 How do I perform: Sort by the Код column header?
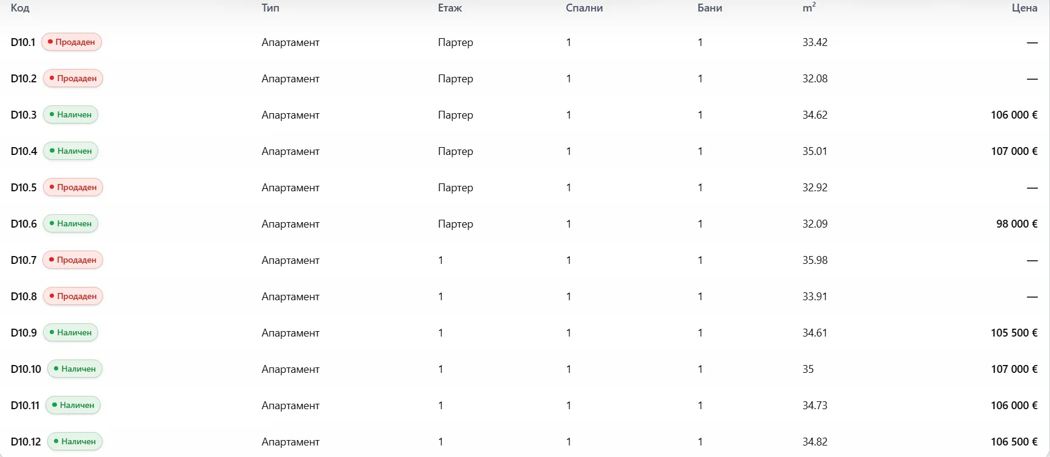20,8
